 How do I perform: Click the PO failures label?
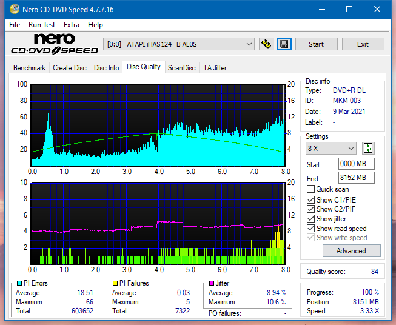(x=225, y=313)
